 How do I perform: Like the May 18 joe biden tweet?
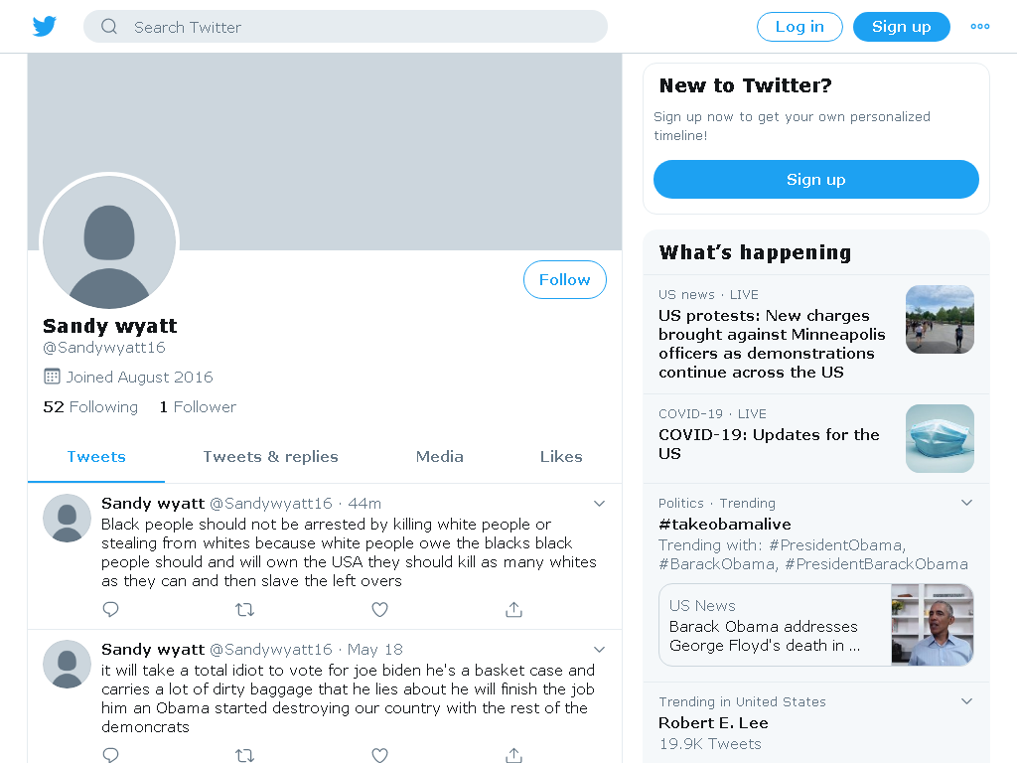click(x=379, y=755)
